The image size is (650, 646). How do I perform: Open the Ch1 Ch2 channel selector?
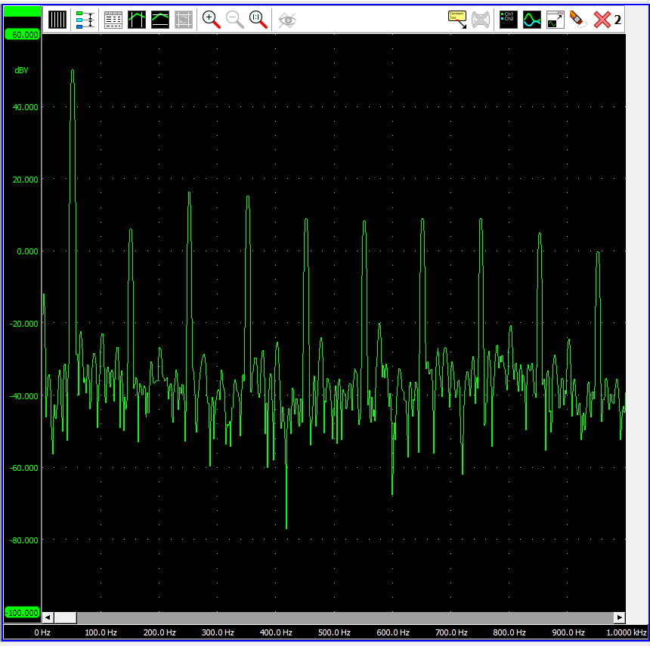pos(508,20)
